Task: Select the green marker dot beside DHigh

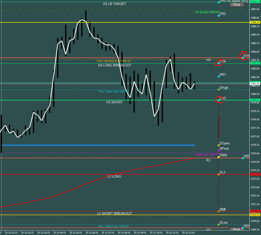Action: (x=218, y=90)
